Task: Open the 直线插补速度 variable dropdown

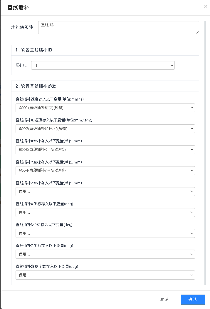Action: point(105,108)
